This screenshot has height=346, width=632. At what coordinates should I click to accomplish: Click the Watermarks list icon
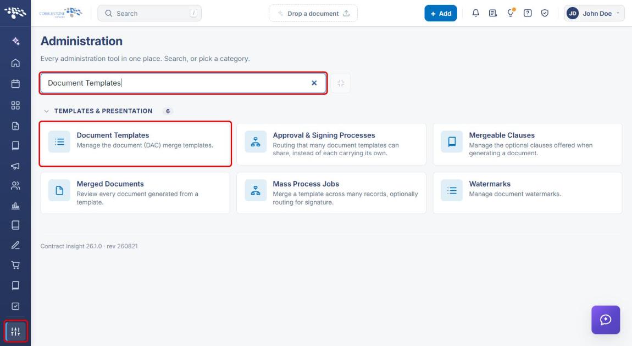(452, 190)
